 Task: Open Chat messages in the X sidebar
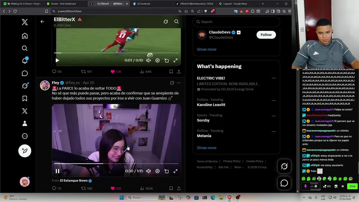25,74
